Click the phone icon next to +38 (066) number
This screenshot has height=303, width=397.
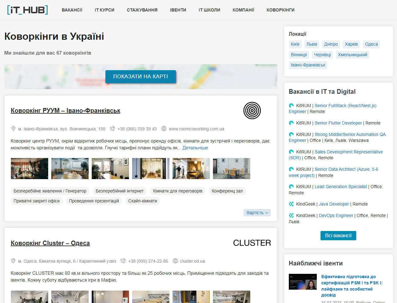tap(113, 129)
